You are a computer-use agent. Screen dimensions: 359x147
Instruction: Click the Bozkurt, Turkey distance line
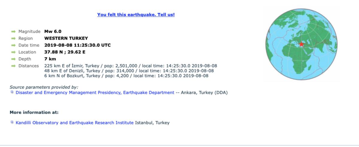coord(126,76)
